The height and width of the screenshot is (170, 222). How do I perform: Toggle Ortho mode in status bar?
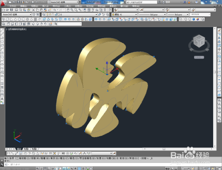[49, 168]
